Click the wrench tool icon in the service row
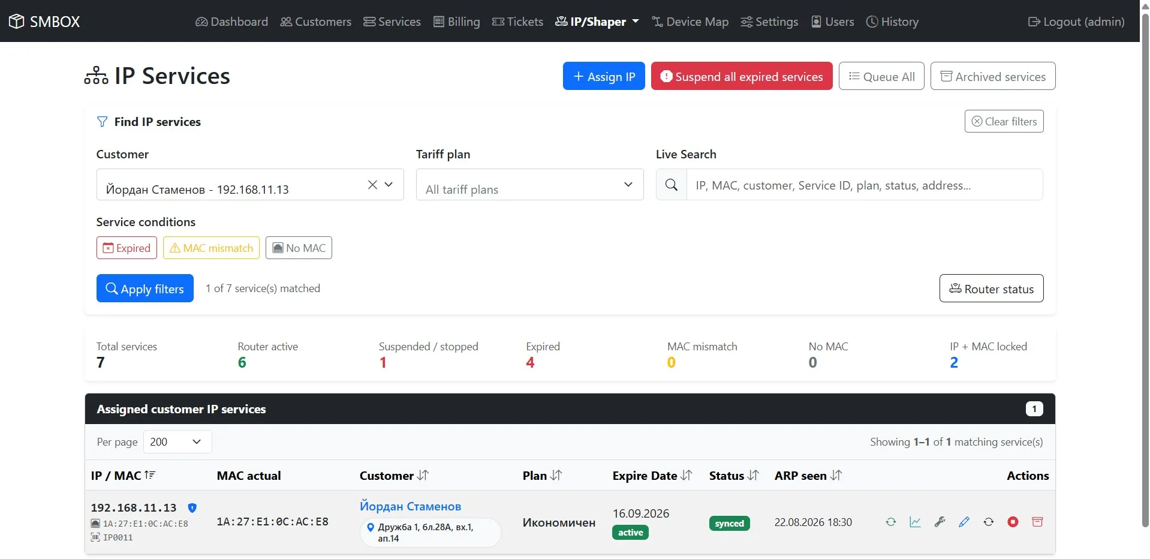This screenshot has width=1150, height=559. tap(940, 522)
